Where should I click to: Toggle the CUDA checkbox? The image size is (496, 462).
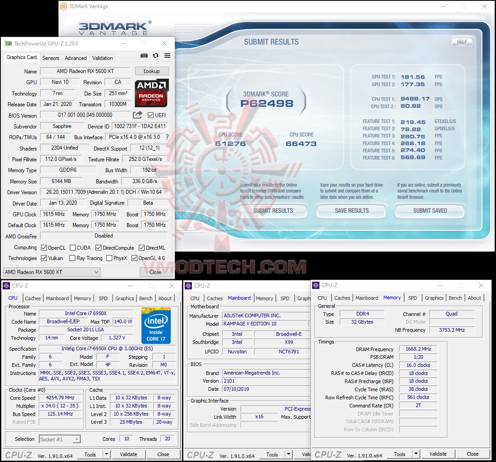(73, 248)
